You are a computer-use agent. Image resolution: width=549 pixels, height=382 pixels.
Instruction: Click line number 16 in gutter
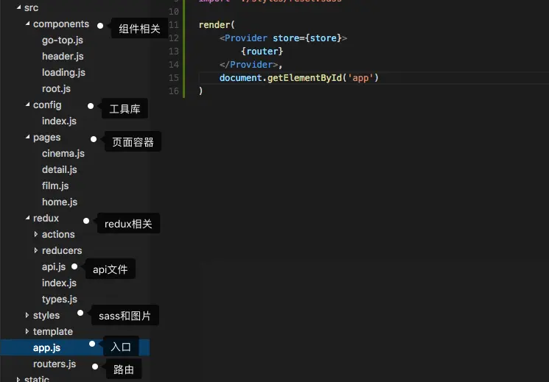tap(173, 91)
